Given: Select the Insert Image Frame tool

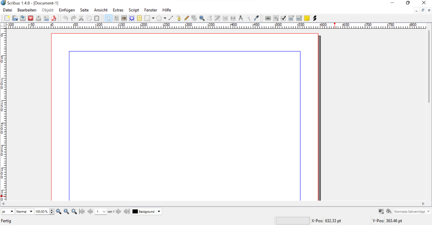Looking at the screenshot, I should pos(124,18).
